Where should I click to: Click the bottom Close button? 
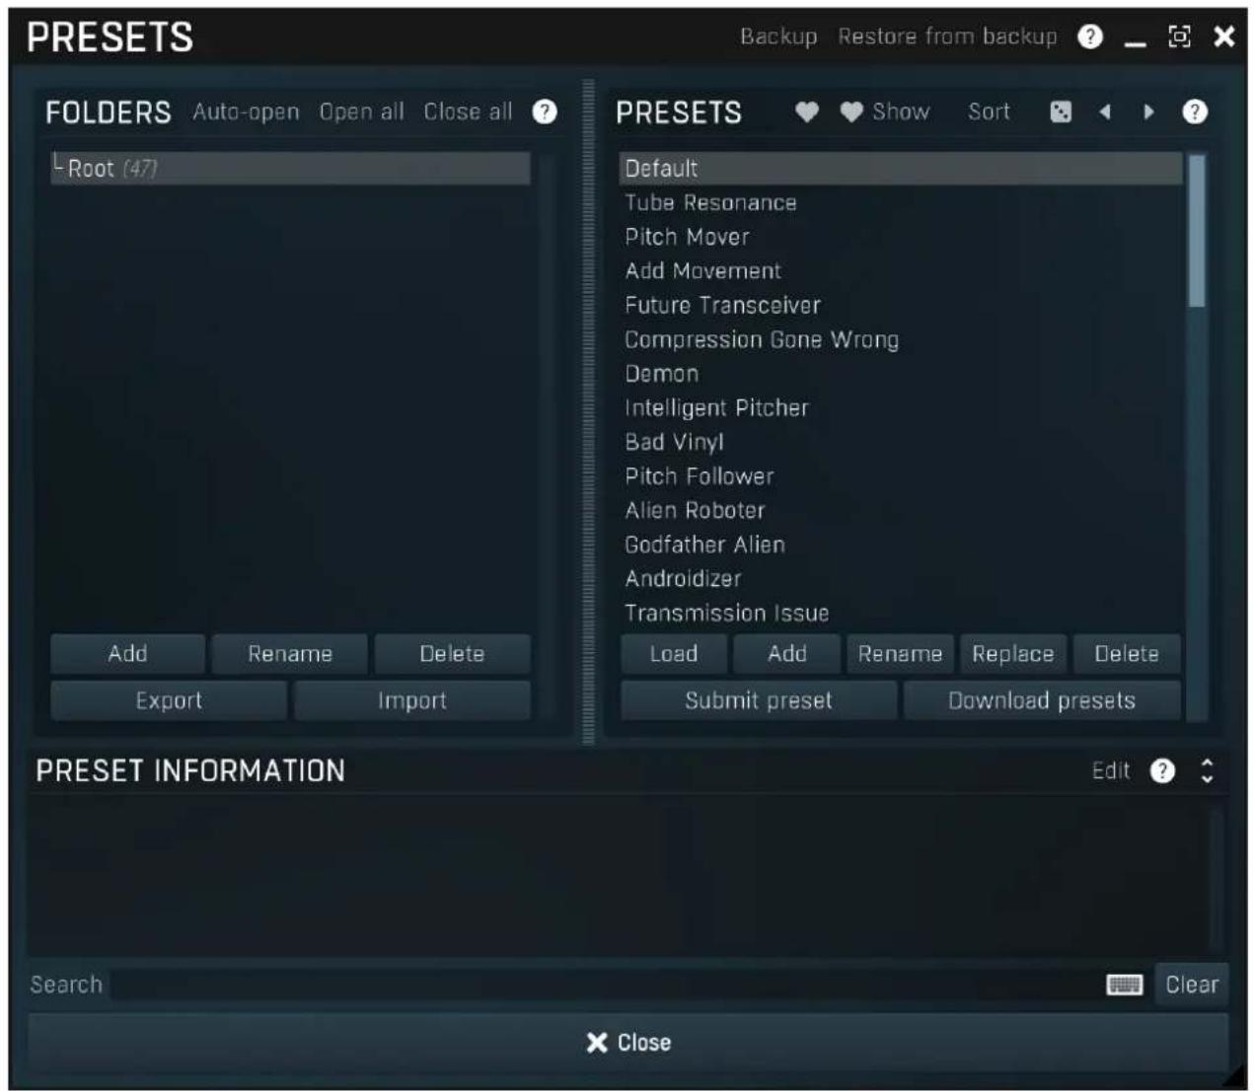[627, 1043]
